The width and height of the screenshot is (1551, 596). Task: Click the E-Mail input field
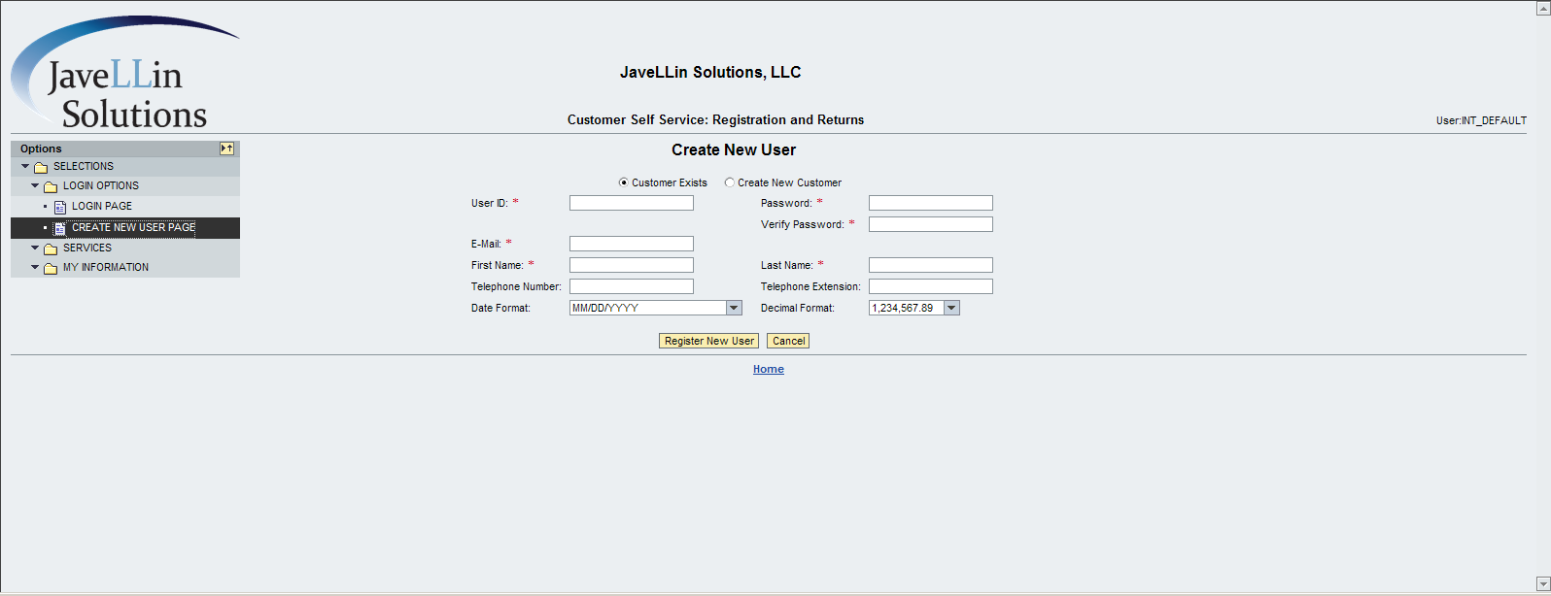pyautogui.click(x=632, y=244)
